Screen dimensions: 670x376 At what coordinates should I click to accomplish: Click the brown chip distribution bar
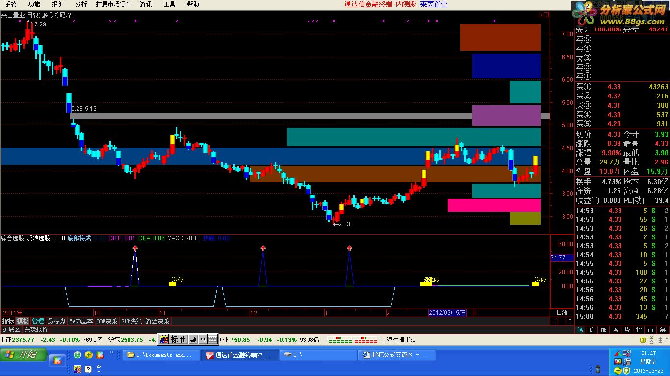point(500,37)
